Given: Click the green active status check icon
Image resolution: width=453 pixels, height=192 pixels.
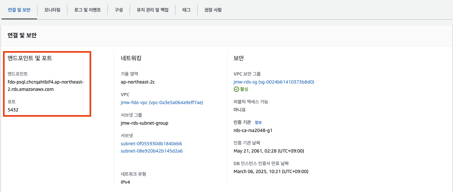Looking at the screenshot, I should tap(236, 89).
